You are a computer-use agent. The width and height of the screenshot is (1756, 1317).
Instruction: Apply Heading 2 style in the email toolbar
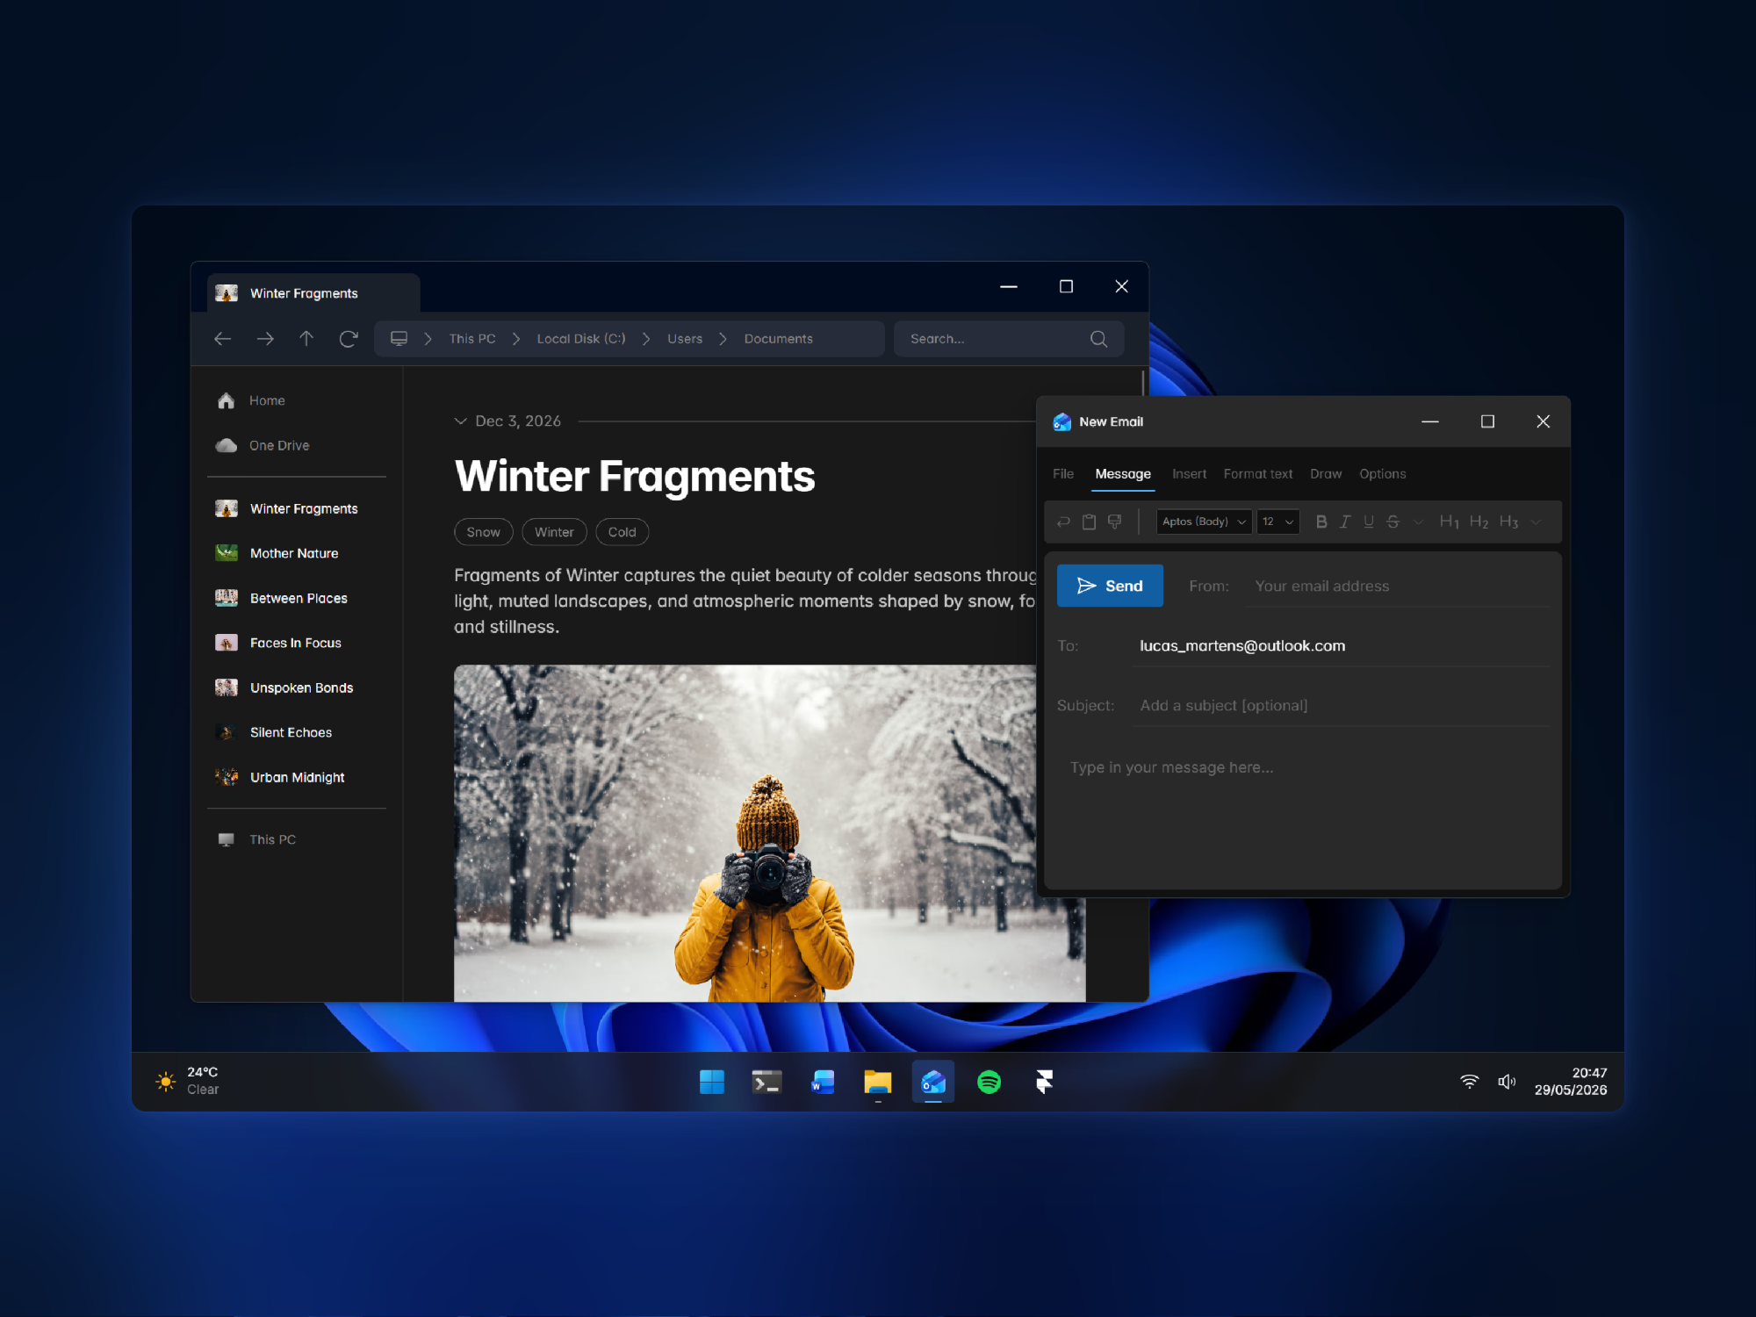1479,522
